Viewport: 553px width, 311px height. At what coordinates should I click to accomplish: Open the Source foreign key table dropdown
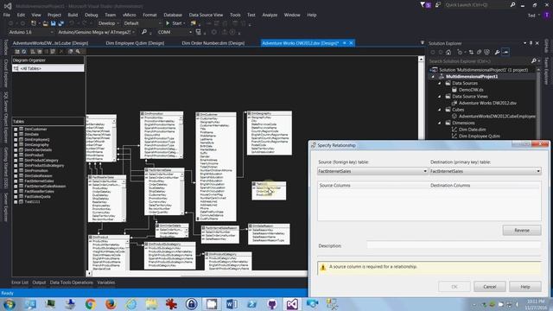[425, 171]
